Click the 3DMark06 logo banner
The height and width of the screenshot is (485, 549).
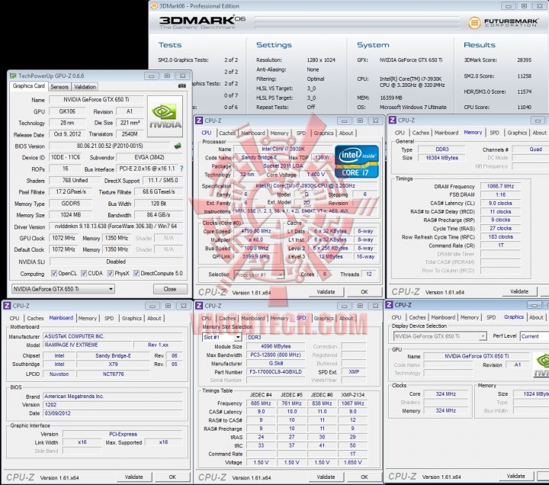click(202, 22)
